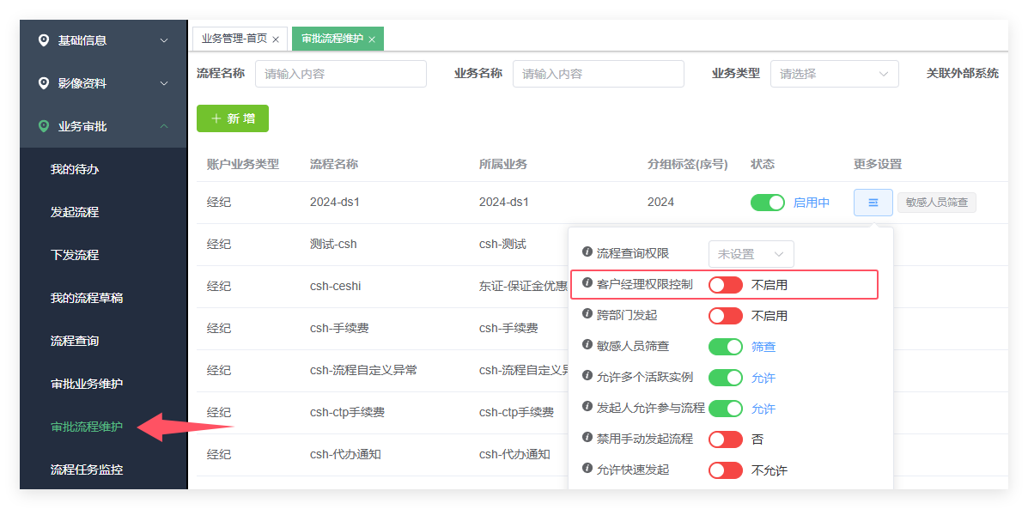Image resolution: width=1028 pixels, height=509 pixels.
Task: Click the 账户业务类型 column header
Action: click(243, 165)
